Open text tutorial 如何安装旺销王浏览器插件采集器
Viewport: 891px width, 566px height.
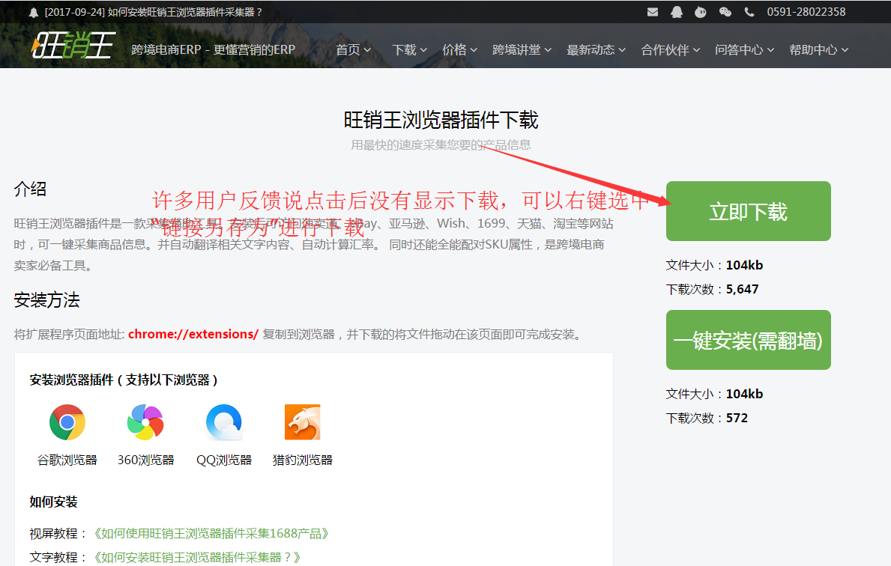[x=196, y=558]
